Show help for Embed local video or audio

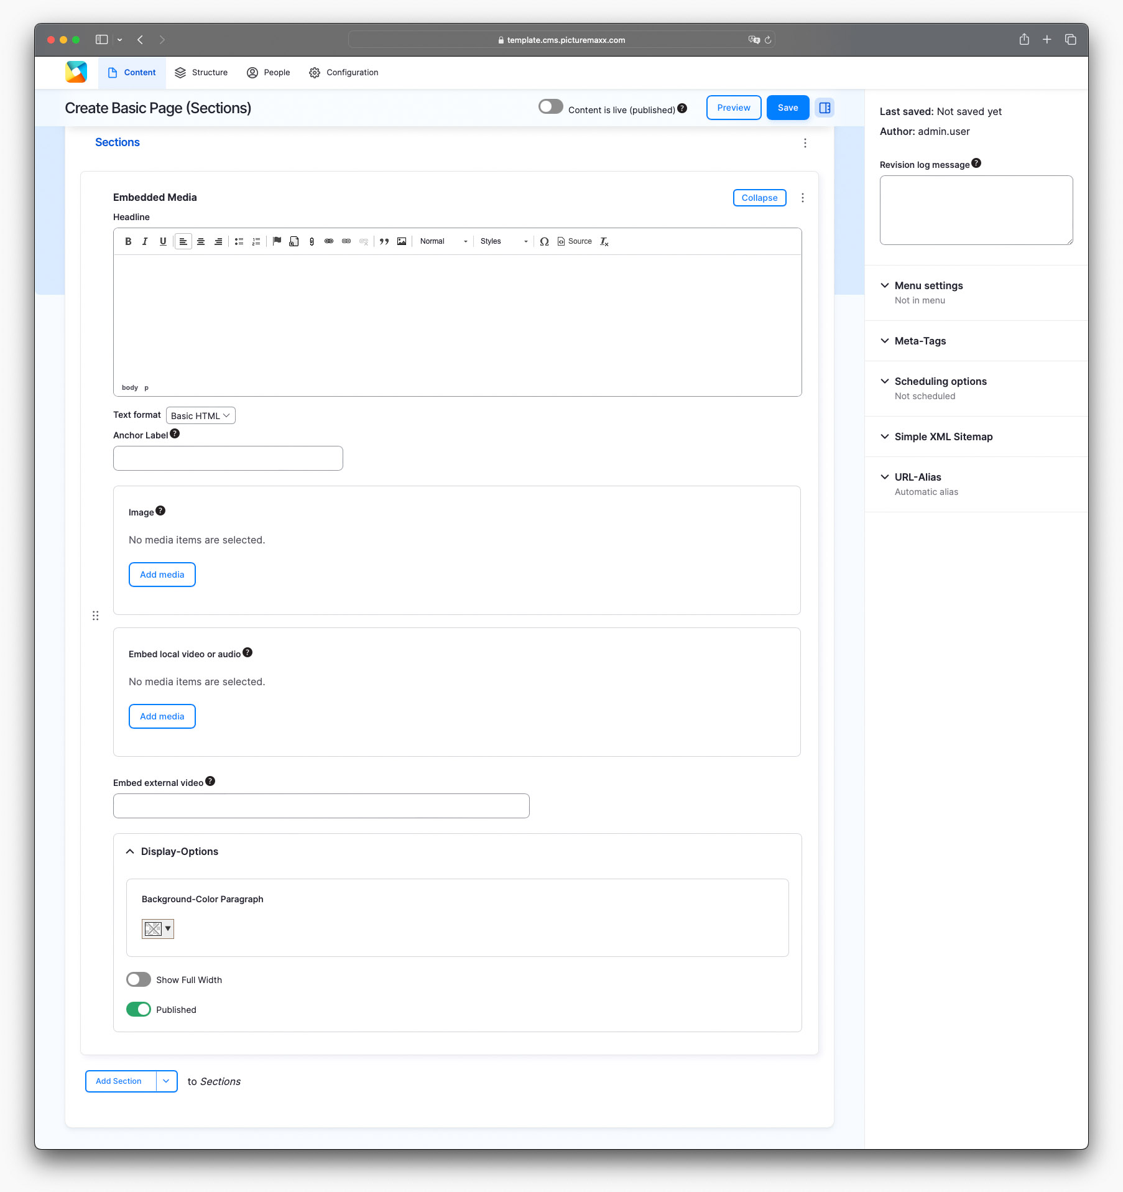tap(247, 652)
